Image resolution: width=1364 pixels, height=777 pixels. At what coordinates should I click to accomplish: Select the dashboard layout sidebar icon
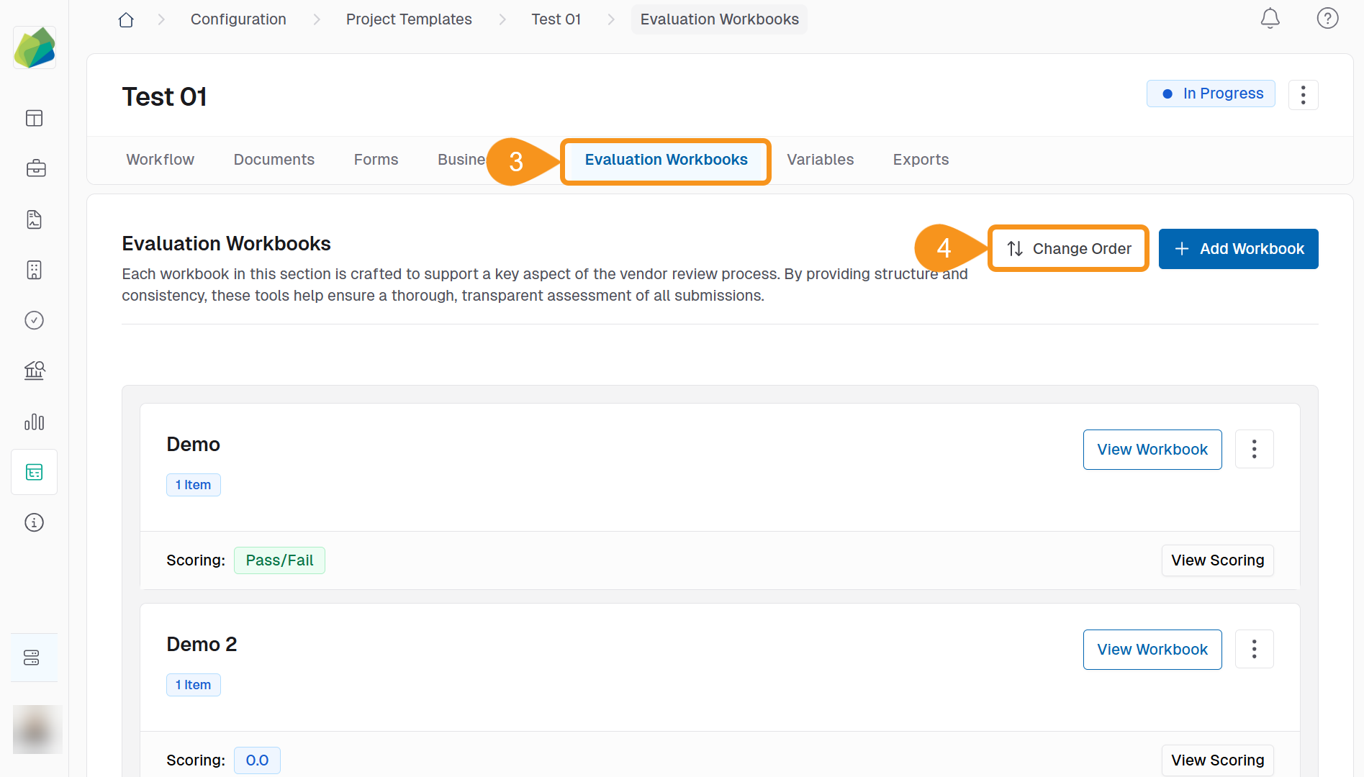(35, 118)
